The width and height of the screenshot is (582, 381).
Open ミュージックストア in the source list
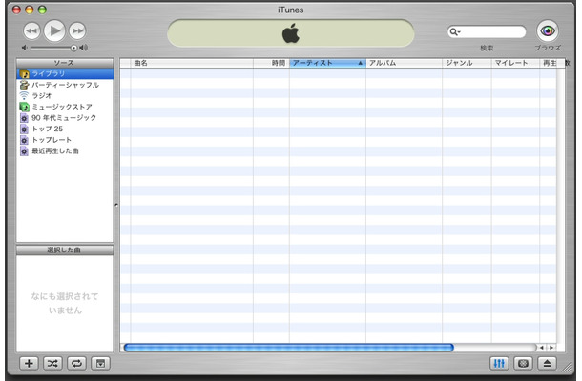pos(65,107)
